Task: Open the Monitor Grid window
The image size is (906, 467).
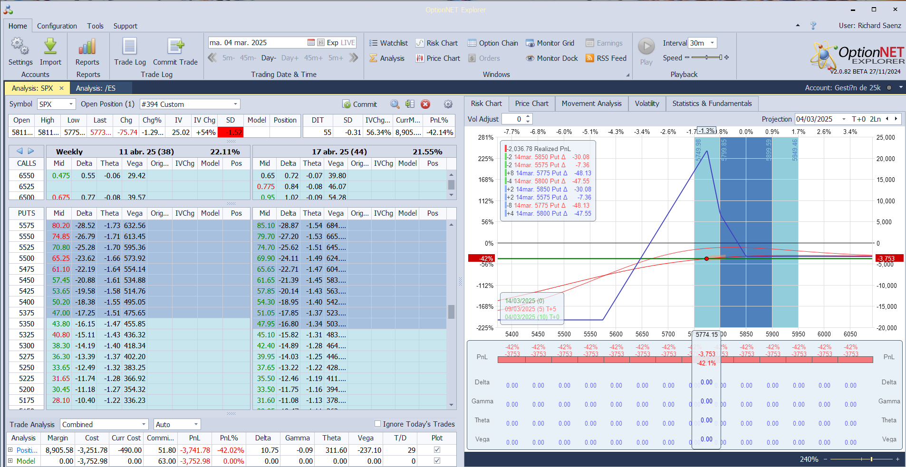Action: click(x=549, y=43)
